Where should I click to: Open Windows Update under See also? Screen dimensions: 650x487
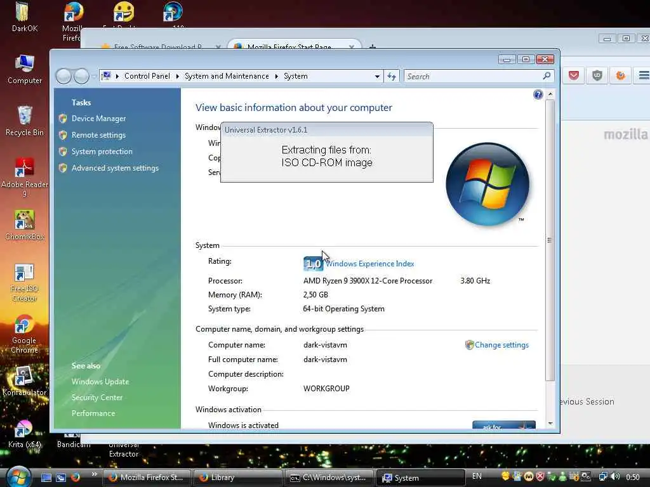pyautogui.click(x=100, y=382)
